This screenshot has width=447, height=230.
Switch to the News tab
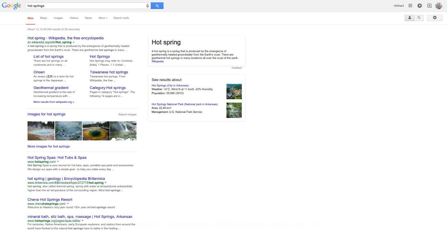(x=88, y=18)
